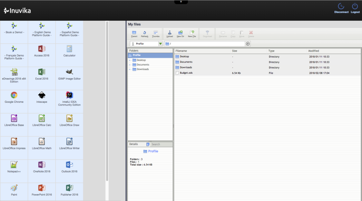Viewport: 362px width, 201px height.
Task: Switch to Thumbs view
Action: (x=156, y=34)
